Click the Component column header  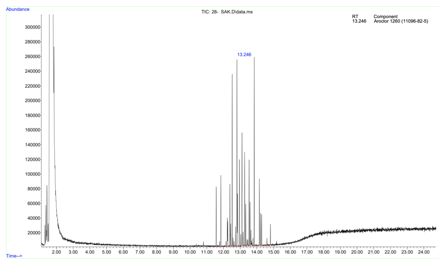point(385,17)
